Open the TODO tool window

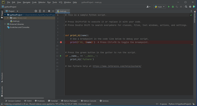coord(28,101)
